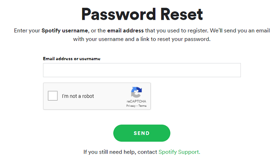
Task: Click the Email address or username label
Action: pos(72,59)
